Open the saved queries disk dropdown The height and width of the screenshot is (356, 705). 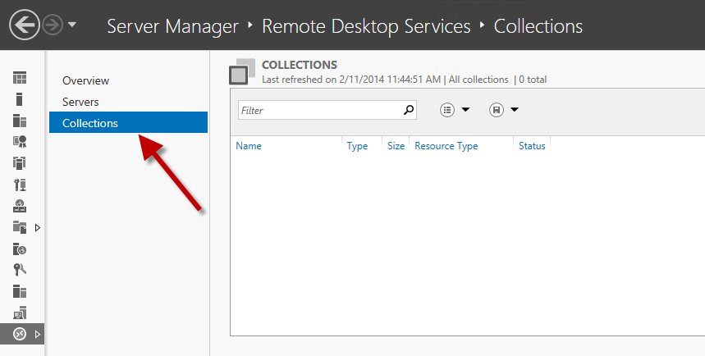pos(504,110)
